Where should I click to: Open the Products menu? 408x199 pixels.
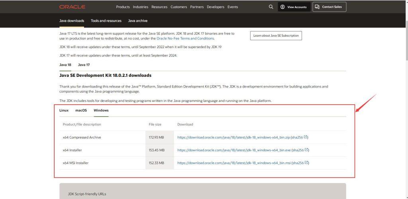pyautogui.click(x=123, y=7)
